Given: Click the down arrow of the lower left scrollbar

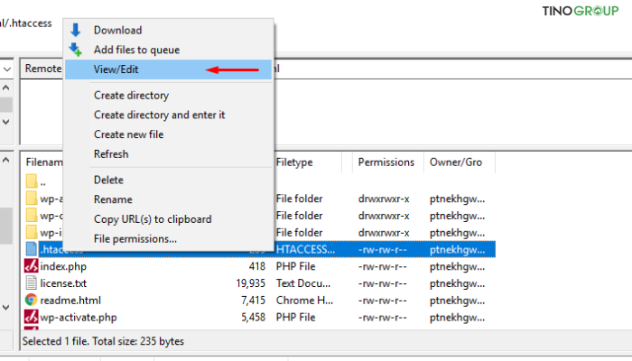Looking at the screenshot, I should [x=6, y=308].
